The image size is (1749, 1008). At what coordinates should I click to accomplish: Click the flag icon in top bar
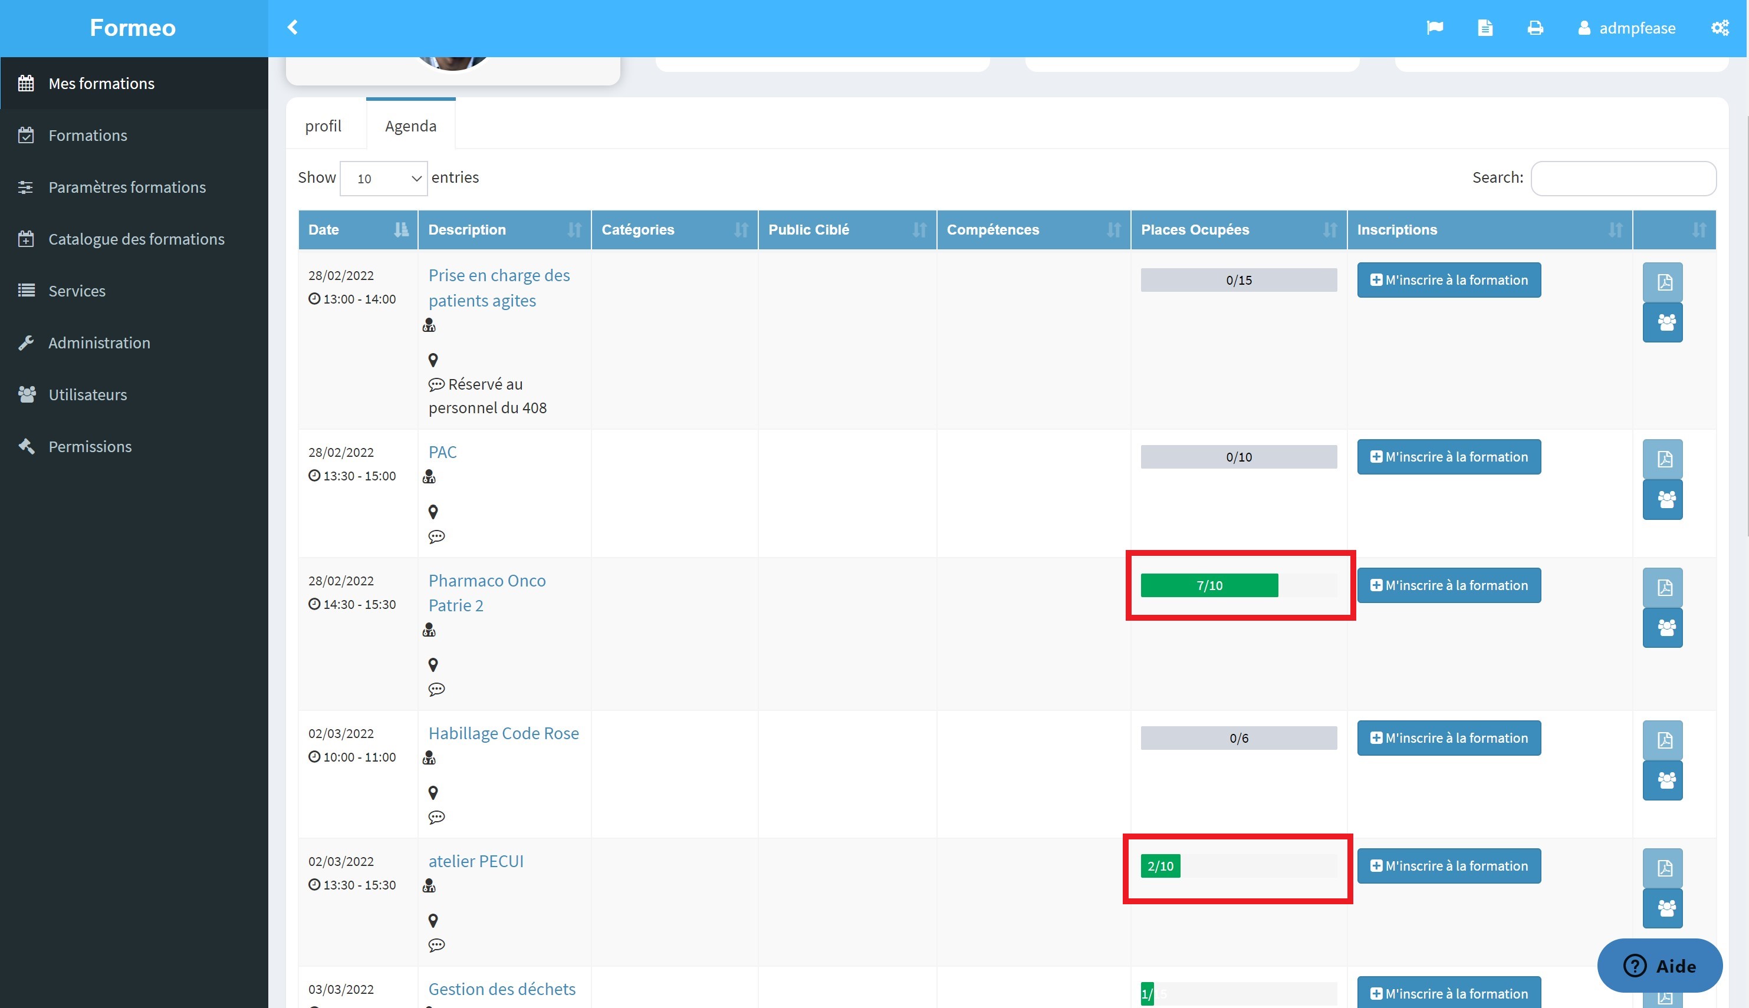pyautogui.click(x=1435, y=28)
